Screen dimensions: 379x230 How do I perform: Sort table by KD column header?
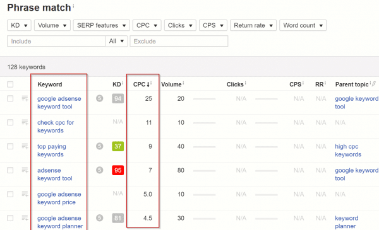click(116, 84)
